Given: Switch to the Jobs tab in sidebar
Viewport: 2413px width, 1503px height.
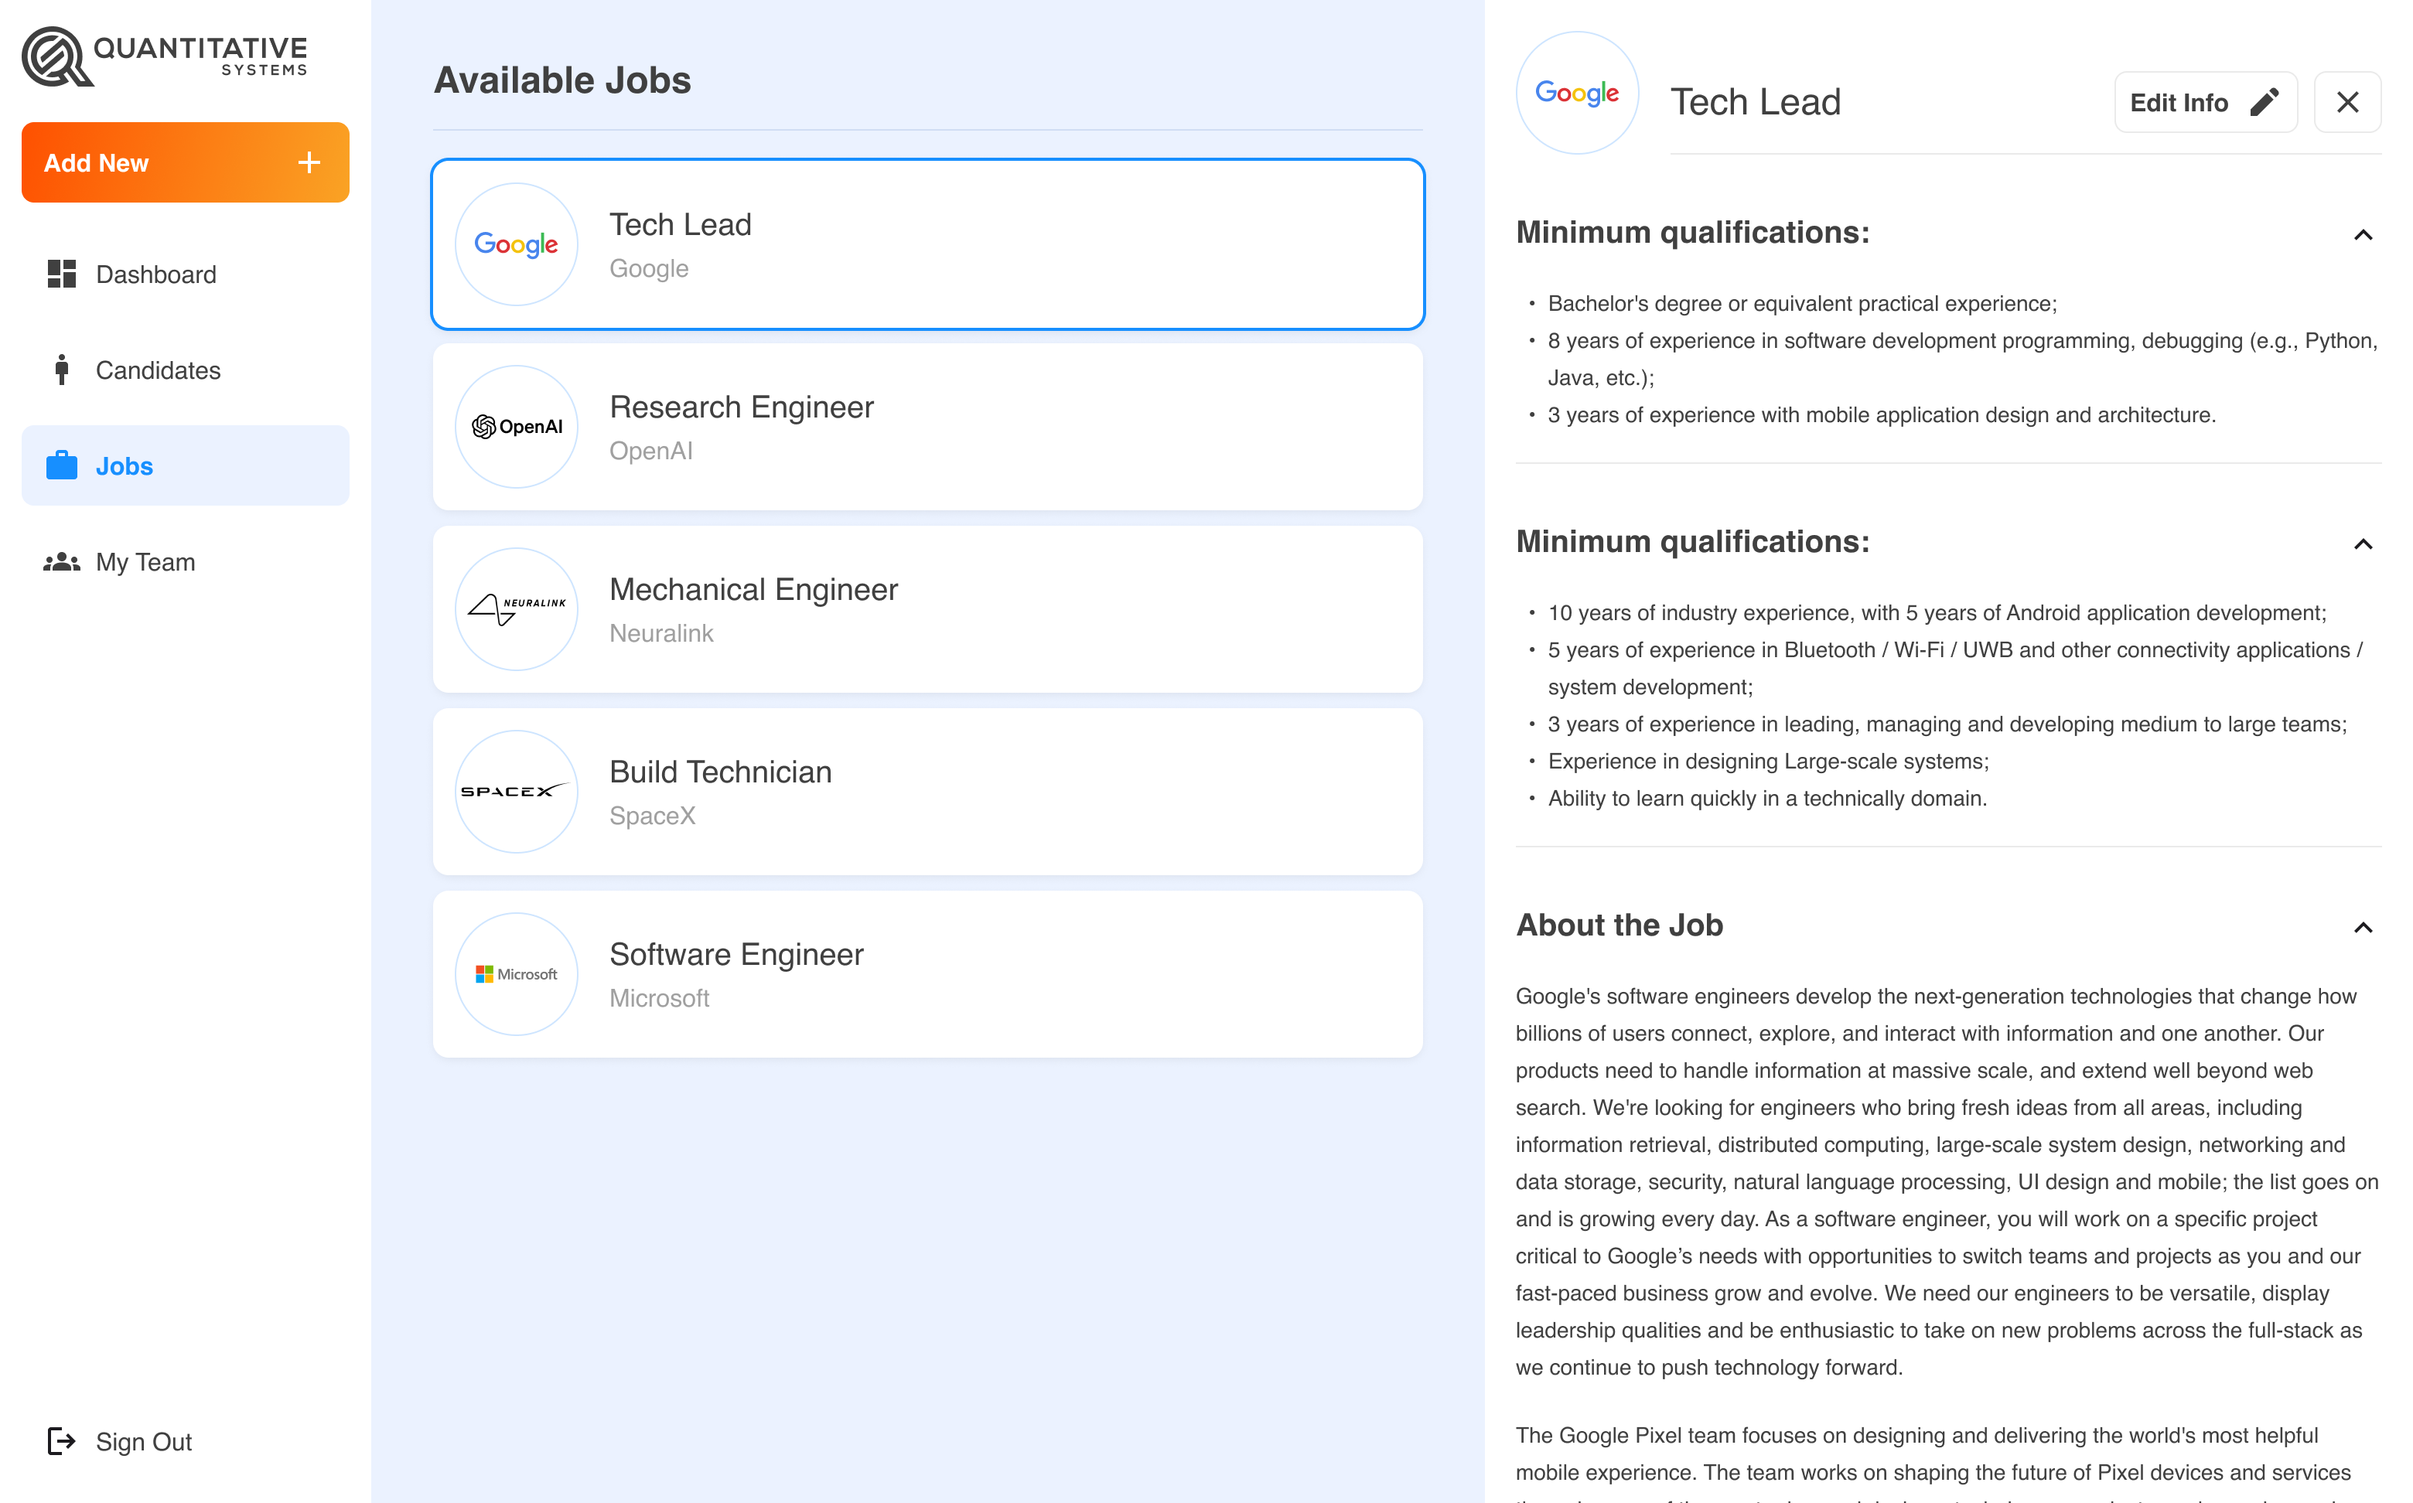Looking at the screenshot, I should tap(123, 465).
